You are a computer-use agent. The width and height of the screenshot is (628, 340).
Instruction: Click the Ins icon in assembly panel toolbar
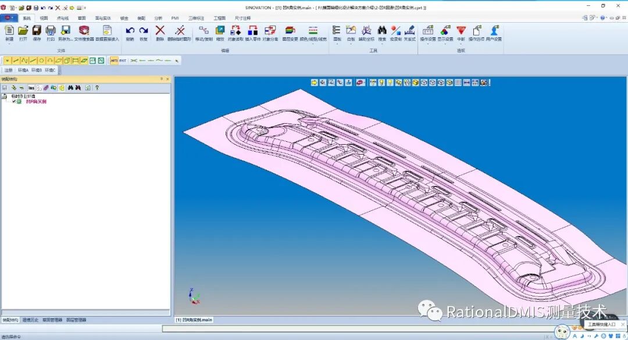[31, 88]
